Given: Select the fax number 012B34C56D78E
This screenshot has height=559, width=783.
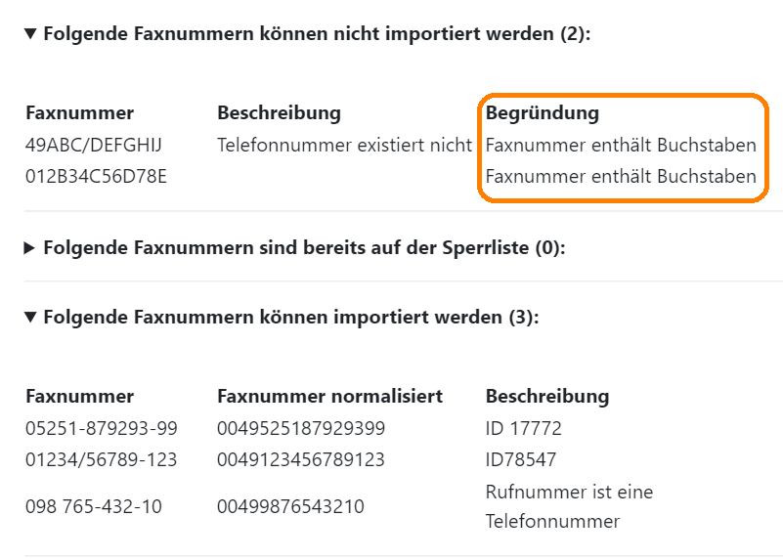Looking at the screenshot, I should tap(96, 177).
